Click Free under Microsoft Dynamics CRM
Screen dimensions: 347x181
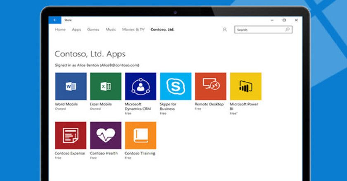pyautogui.click(x=128, y=114)
